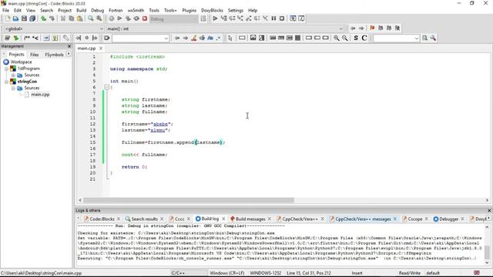Expand the 1stProgram Sources folder node
This screenshot has width=493, height=277.
[x=13, y=75]
